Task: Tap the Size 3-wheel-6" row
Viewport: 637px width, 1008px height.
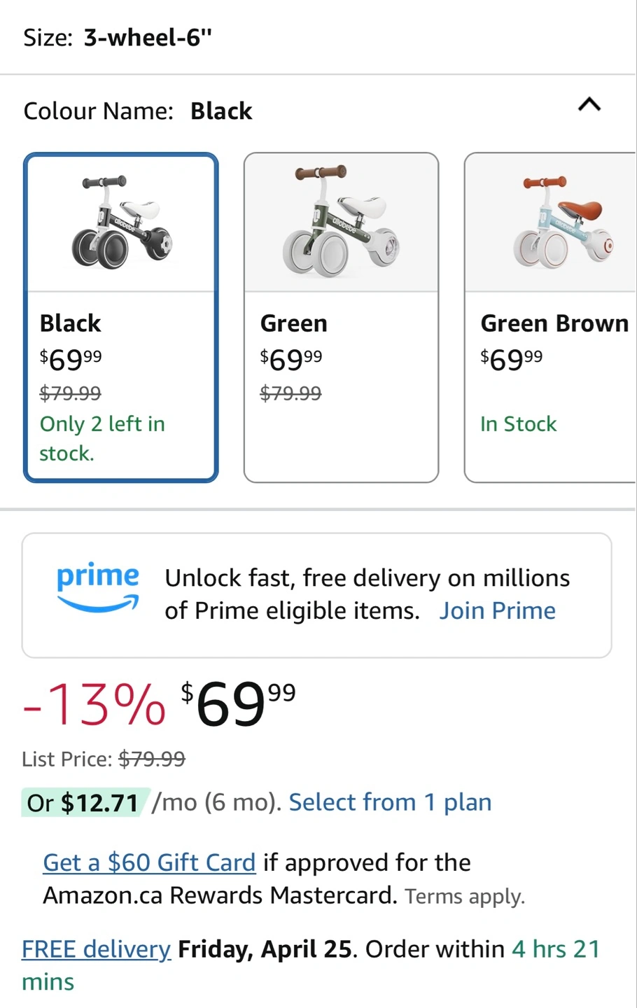Action: [x=118, y=38]
